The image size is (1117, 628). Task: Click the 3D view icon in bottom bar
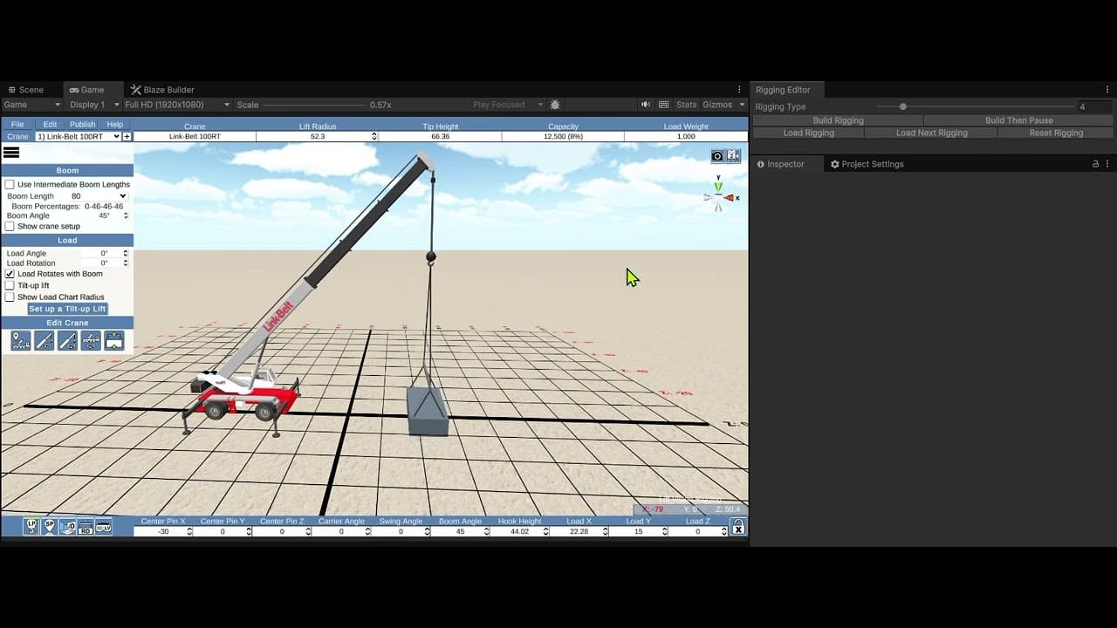(67, 527)
